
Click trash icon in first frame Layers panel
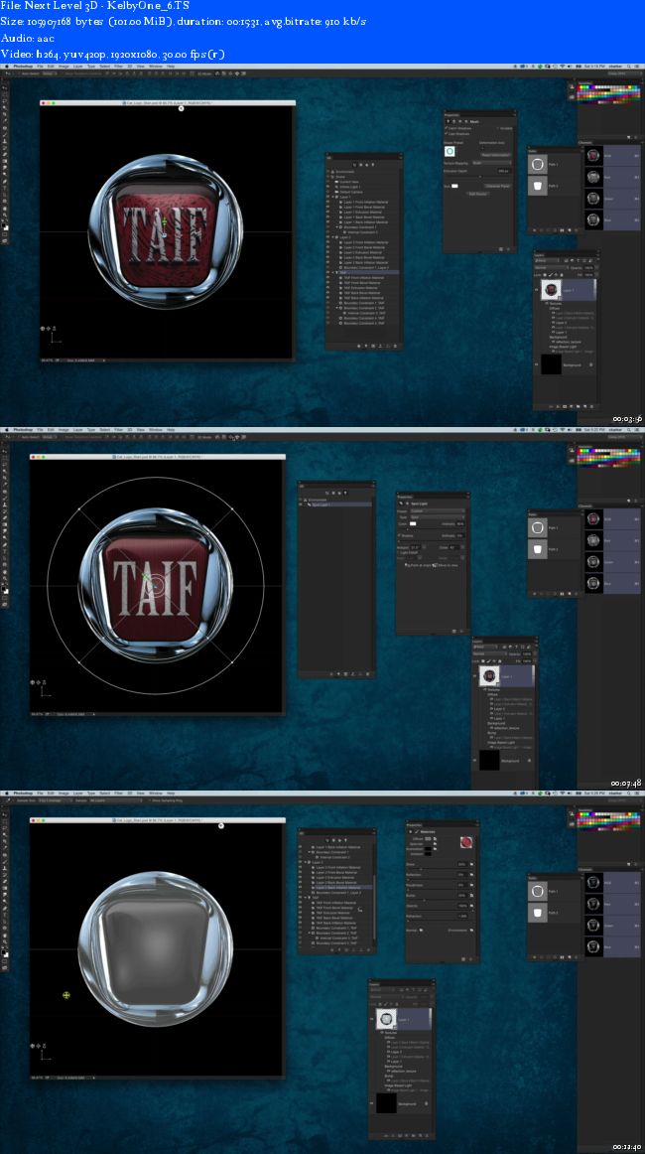tap(590, 406)
